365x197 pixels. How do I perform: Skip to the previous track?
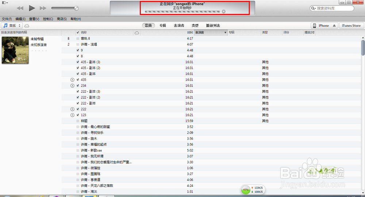click(x=20, y=8)
